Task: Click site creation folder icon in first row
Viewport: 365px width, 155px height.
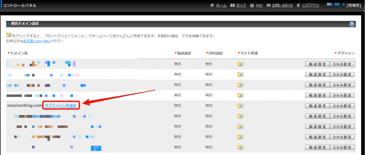Action: coord(240,64)
